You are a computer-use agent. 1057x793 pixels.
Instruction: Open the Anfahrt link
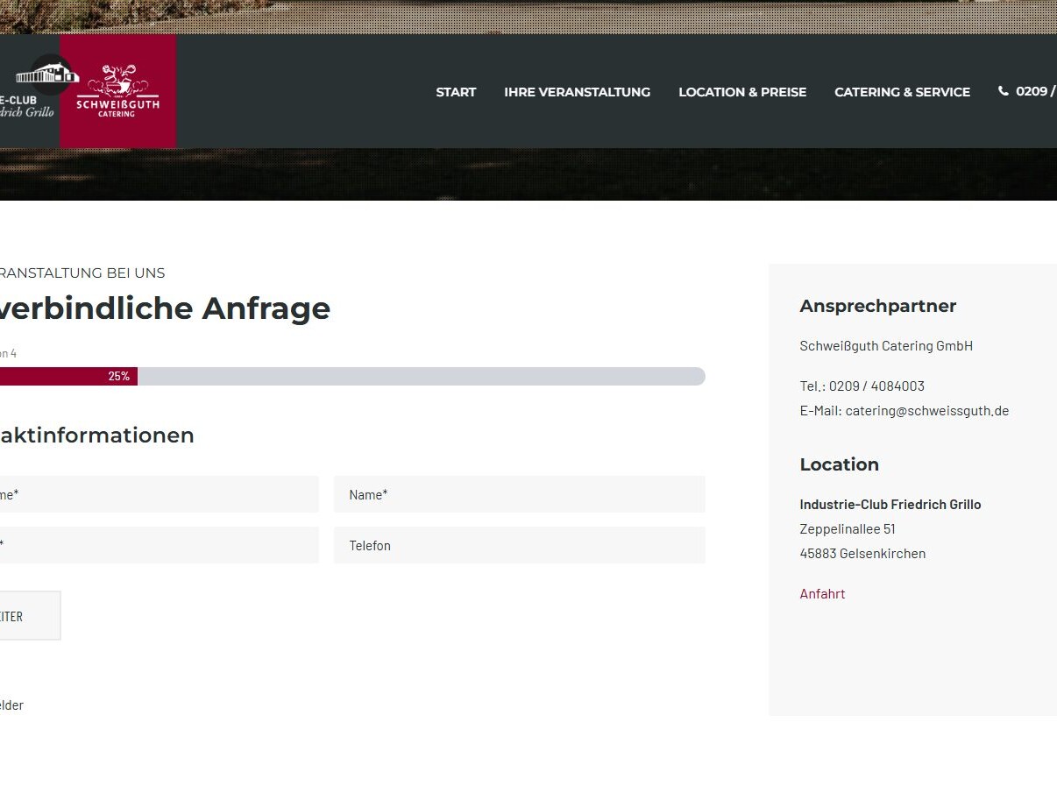tap(822, 593)
